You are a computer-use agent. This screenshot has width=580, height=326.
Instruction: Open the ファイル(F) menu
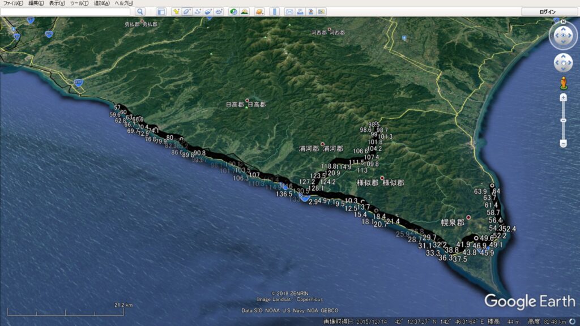(12, 3)
